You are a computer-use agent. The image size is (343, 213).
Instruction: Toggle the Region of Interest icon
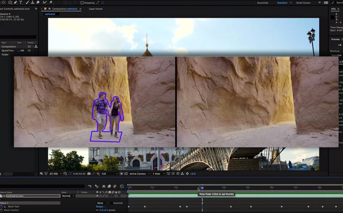(x=121, y=174)
